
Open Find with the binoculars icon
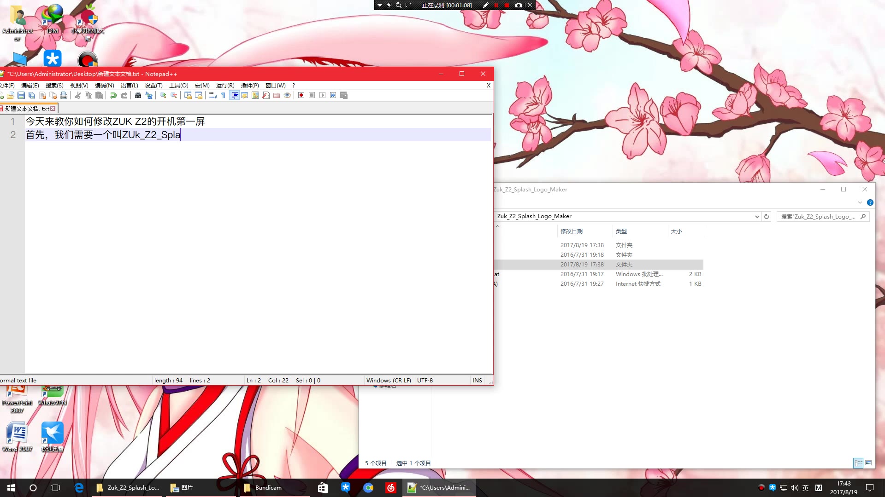138,95
